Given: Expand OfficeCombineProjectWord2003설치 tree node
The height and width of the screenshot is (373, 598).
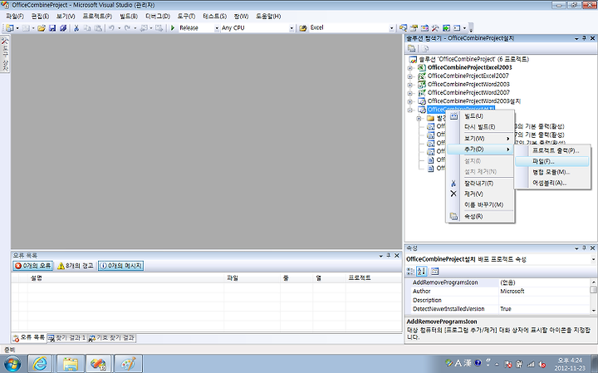Looking at the screenshot, I should [410, 101].
